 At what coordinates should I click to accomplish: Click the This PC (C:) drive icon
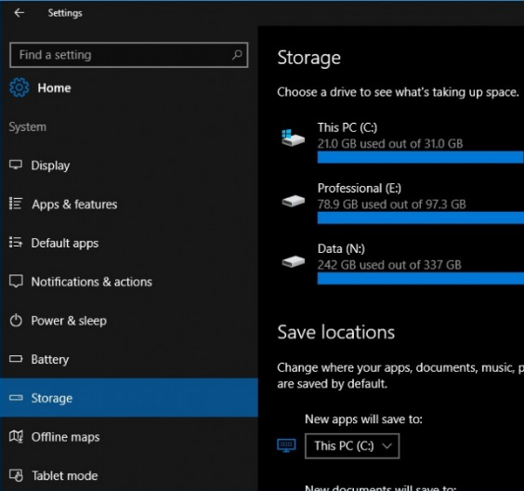click(293, 138)
